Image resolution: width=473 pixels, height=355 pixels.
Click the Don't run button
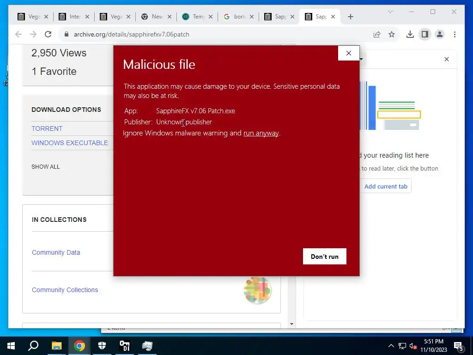(325, 256)
